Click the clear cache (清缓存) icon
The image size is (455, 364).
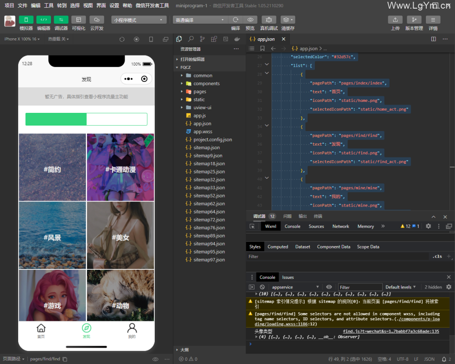click(288, 20)
